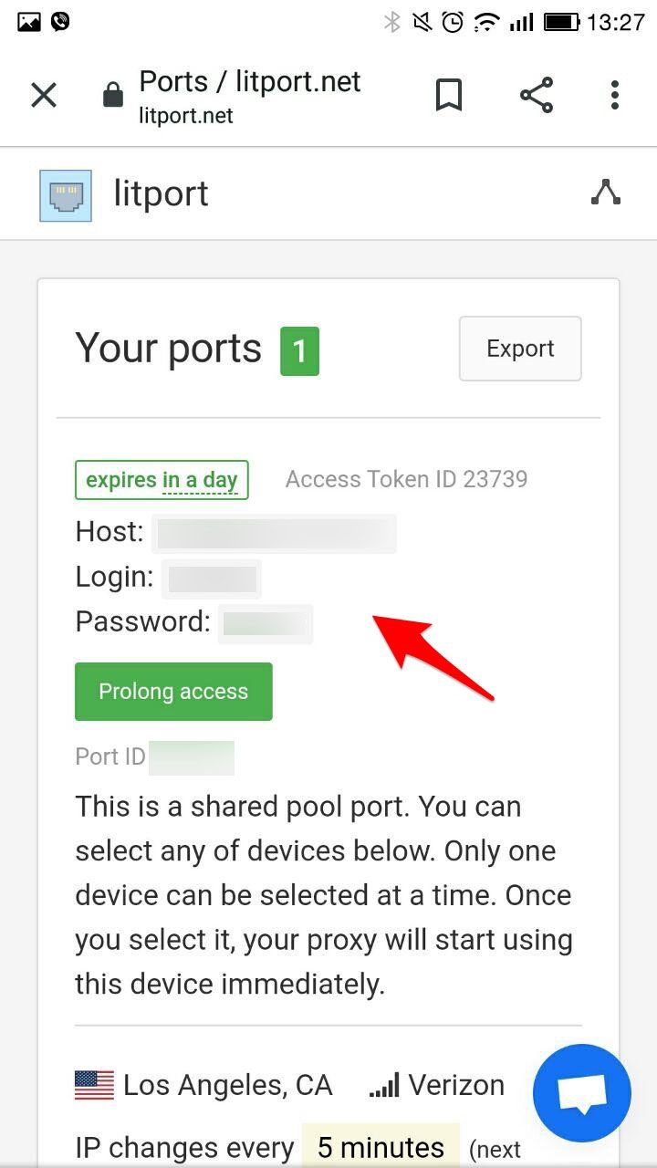The image size is (657, 1168).
Task: Bookmark the litport.net page
Action: (449, 95)
